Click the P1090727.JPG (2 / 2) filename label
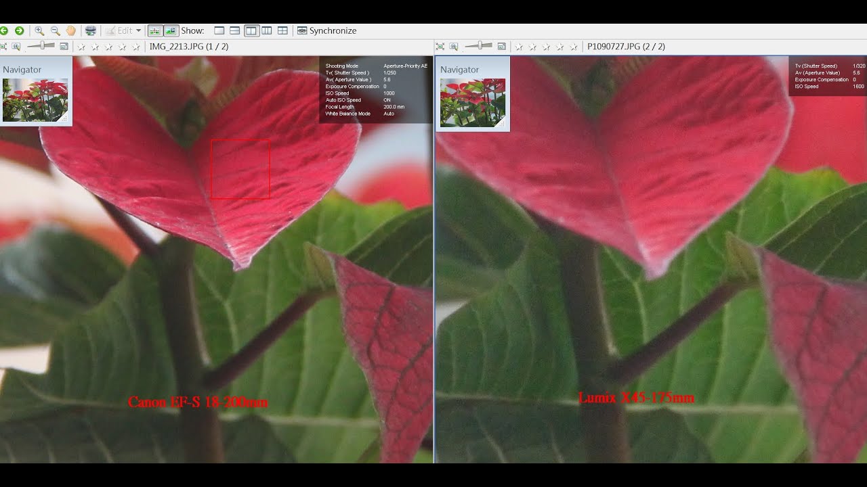The width and height of the screenshot is (867, 487). 626,47
